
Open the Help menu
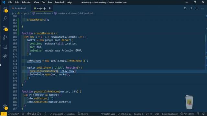69,2
